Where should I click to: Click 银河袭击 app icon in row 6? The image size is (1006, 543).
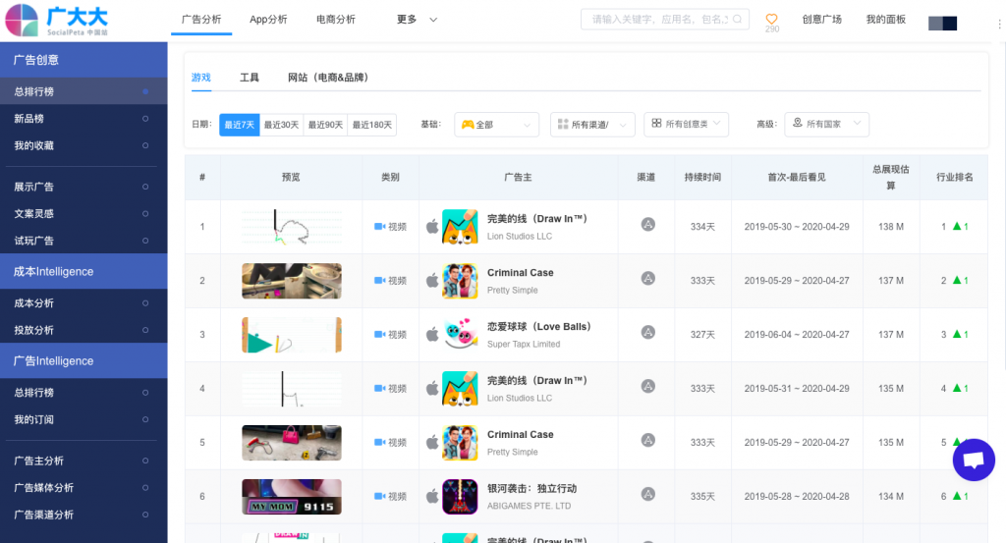tap(460, 496)
